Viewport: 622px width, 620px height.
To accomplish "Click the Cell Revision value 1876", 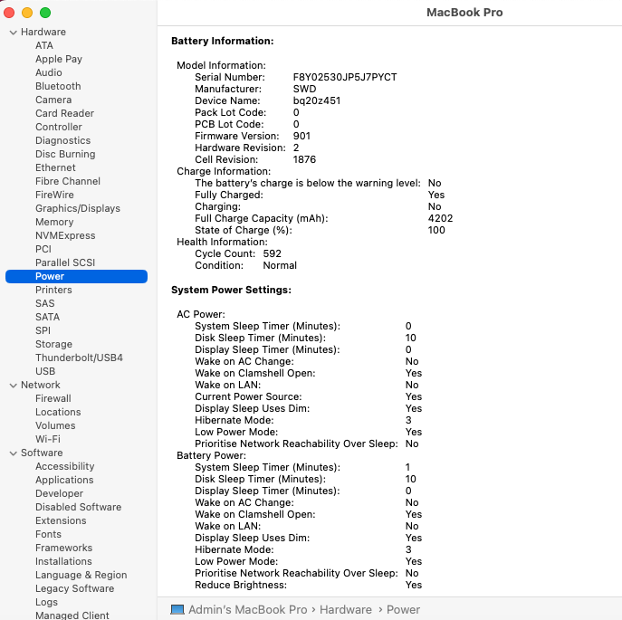I will (x=304, y=159).
